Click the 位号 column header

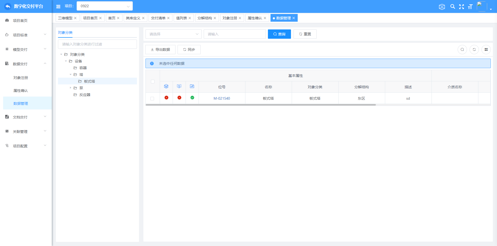(222, 87)
